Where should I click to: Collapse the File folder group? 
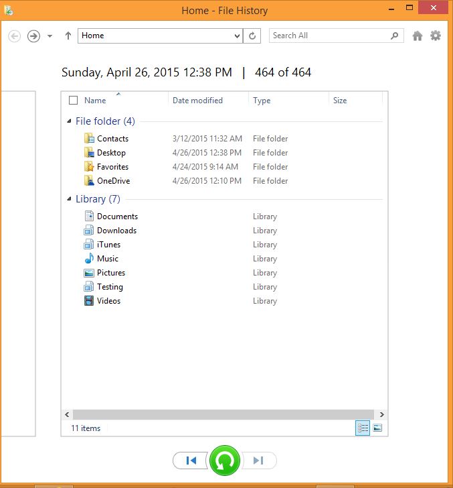pyautogui.click(x=69, y=121)
